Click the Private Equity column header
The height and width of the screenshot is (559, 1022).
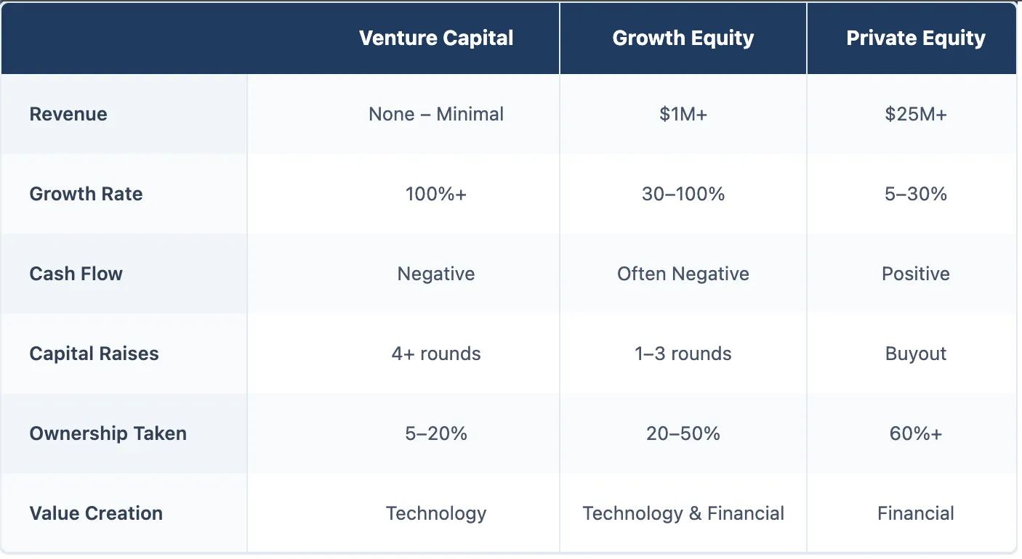[x=916, y=38]
